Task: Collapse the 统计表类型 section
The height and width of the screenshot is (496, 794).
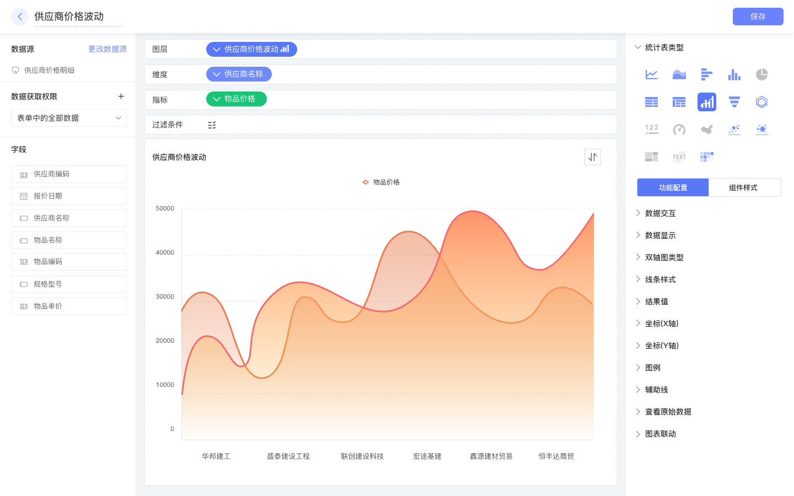Action: point(638,47)
